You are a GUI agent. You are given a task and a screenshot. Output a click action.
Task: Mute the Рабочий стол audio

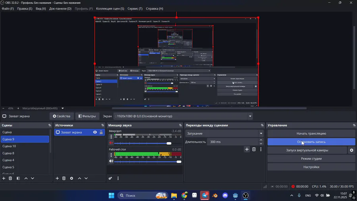coord(111,161)
